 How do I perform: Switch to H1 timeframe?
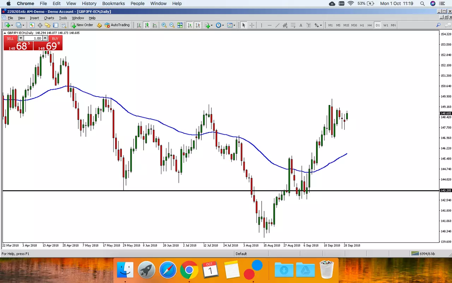362,25
